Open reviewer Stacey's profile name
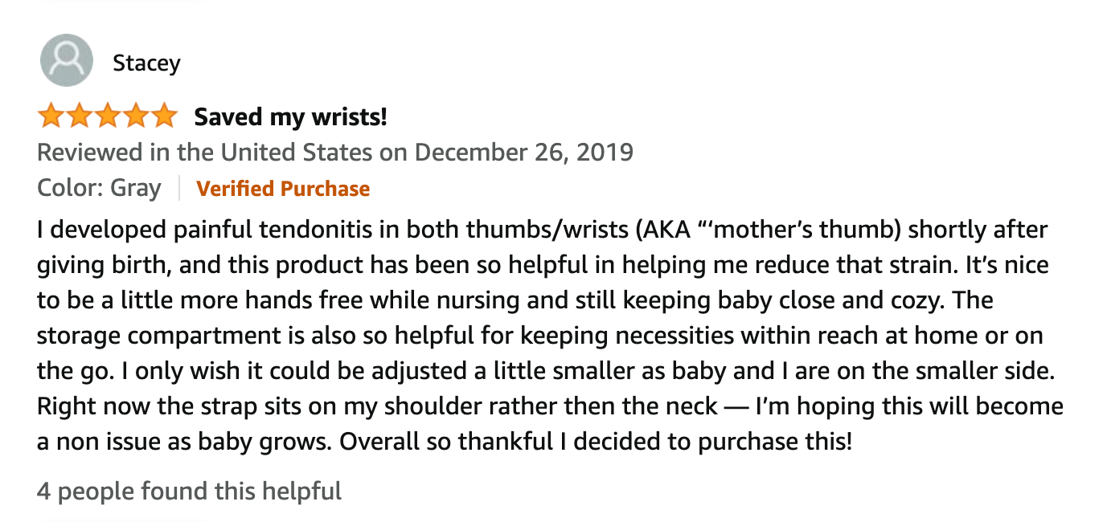 [146, 63]
